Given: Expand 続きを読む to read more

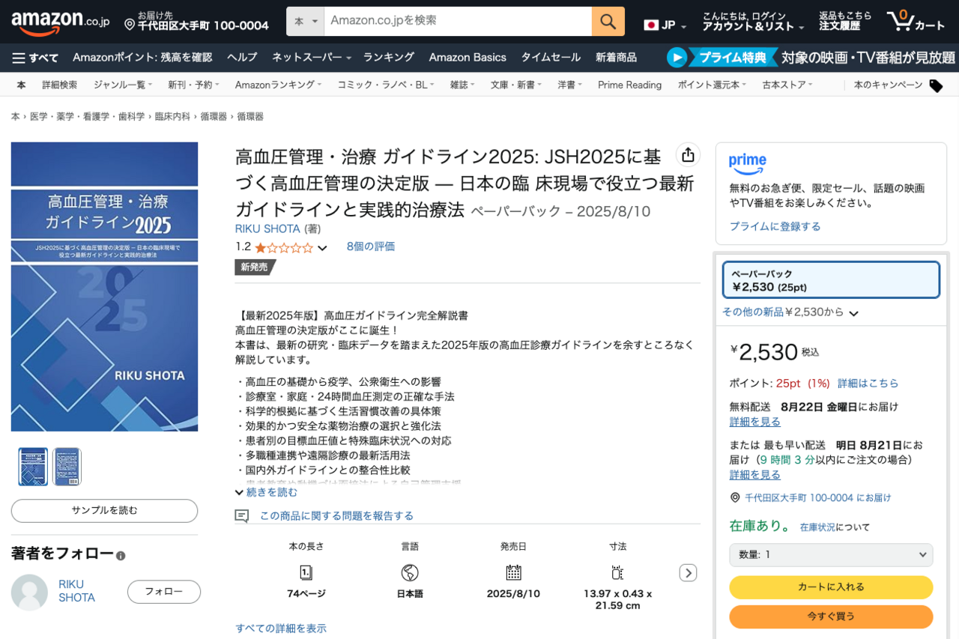Looking at the screenshot, I should [x=266, y=492].
